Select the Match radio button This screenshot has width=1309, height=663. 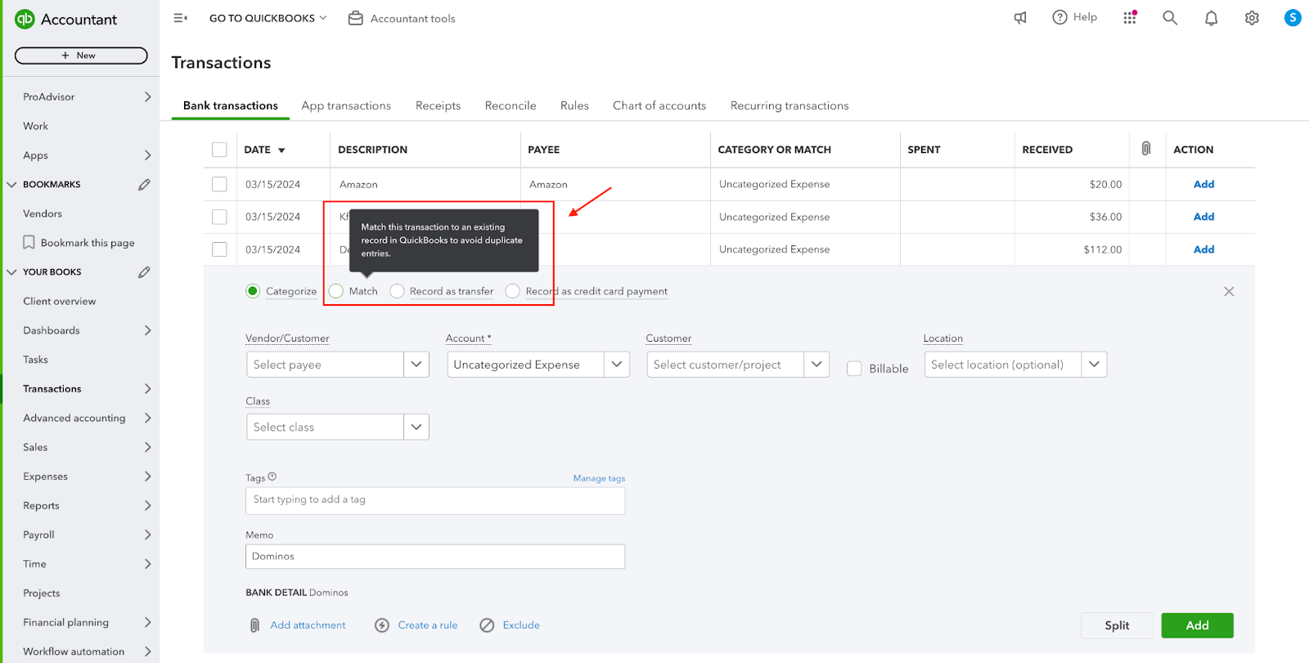point(336,291)
